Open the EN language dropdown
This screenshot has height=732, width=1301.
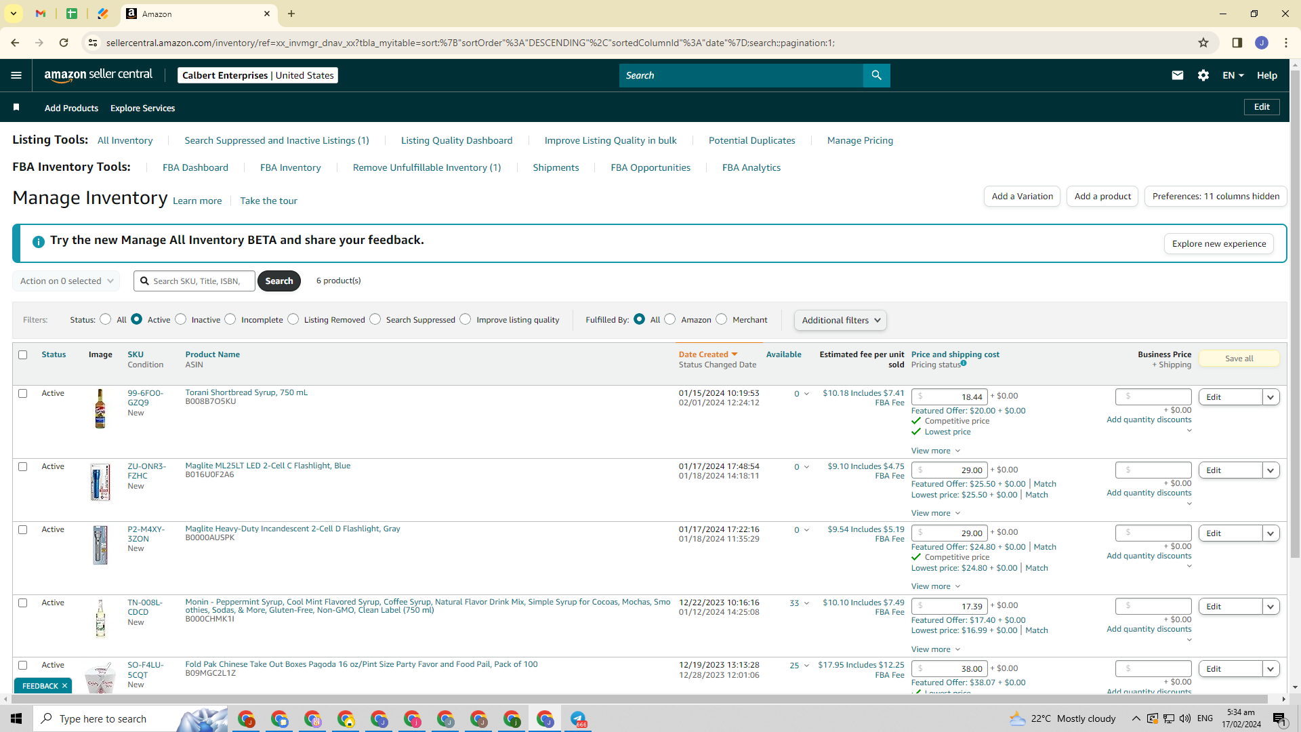pyautogui.click(x=1233, y=75)
